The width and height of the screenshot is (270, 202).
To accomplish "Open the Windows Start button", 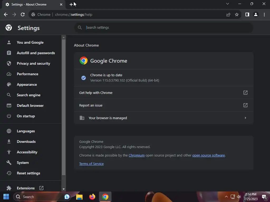I will pos(6,197).
